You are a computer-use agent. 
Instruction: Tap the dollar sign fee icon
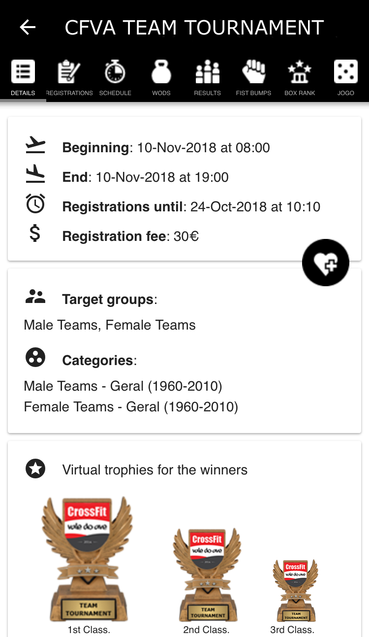pos(35,234)
